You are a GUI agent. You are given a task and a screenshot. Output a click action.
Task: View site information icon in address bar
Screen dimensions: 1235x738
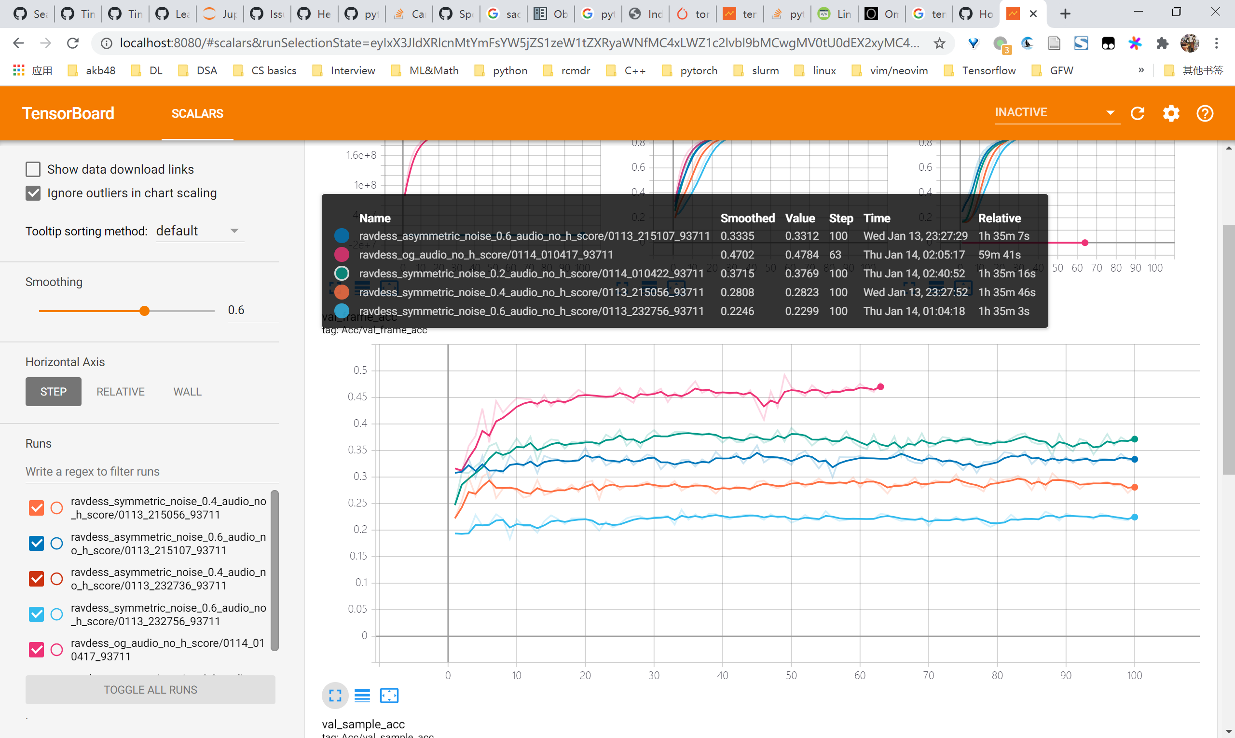click(x=107, y=43)
